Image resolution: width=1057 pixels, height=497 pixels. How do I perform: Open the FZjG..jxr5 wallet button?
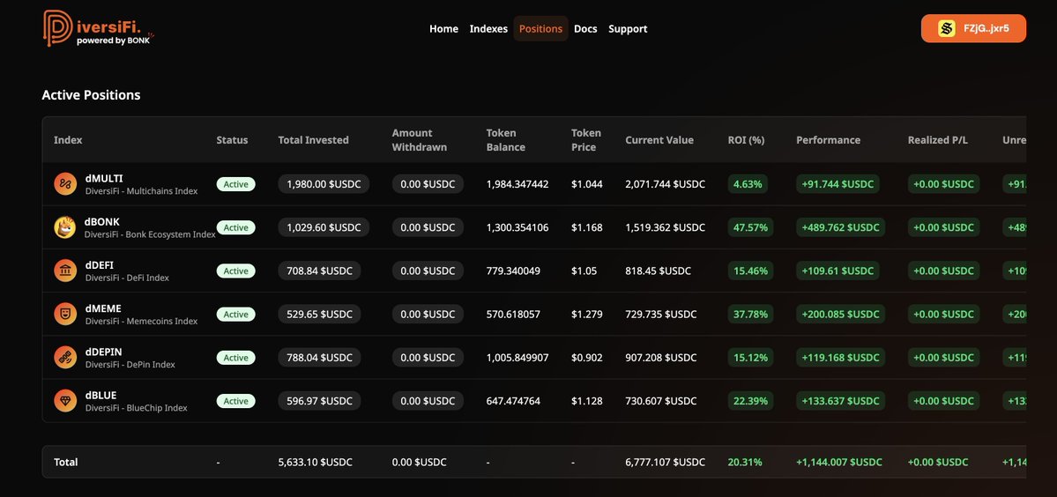(x=973, y=28)
